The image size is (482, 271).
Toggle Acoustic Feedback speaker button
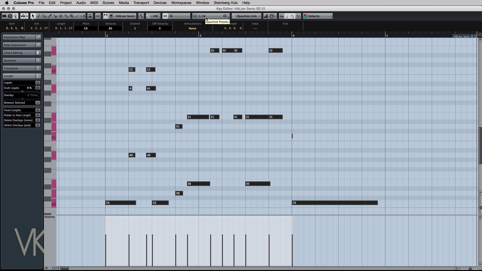click(16, 16)
